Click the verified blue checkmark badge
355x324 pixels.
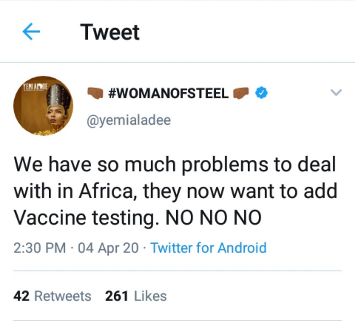point(261,93)
